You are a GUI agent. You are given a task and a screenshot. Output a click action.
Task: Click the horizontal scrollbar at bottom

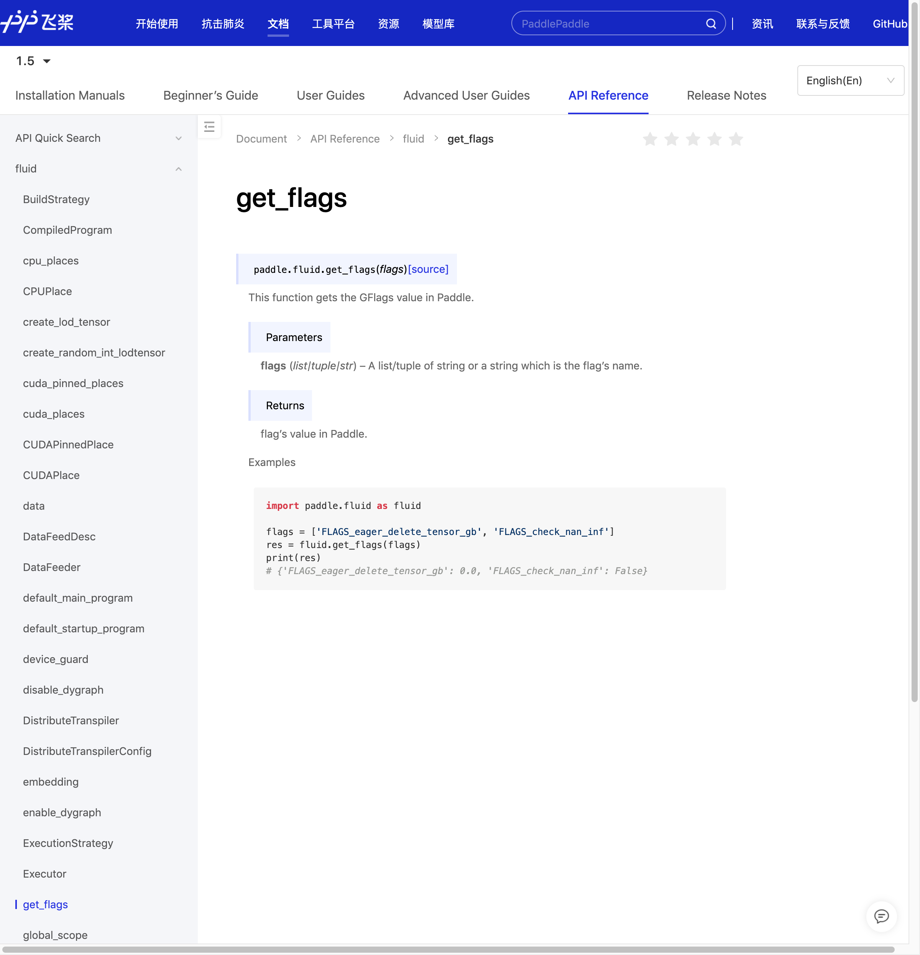448,950
